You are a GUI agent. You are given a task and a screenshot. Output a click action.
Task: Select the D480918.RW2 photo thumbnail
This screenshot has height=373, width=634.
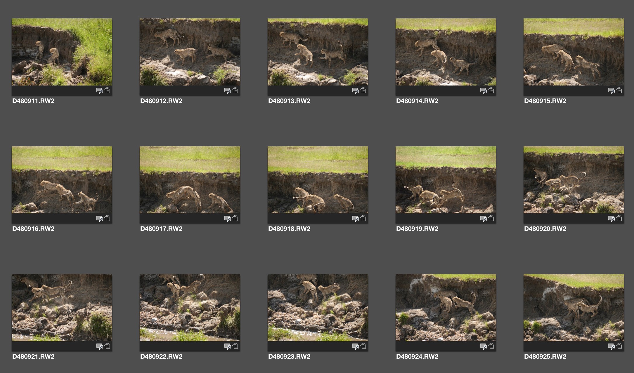point(318,180)
